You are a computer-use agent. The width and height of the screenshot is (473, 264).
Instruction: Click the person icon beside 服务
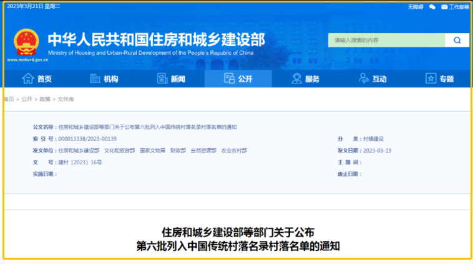296,78
